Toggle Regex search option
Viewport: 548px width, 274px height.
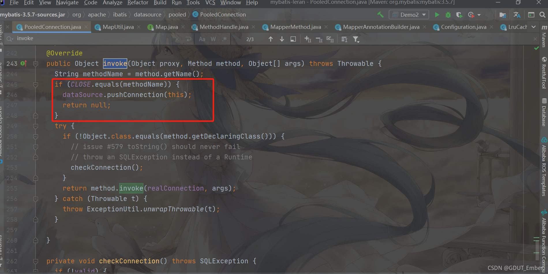click(225, 39)
